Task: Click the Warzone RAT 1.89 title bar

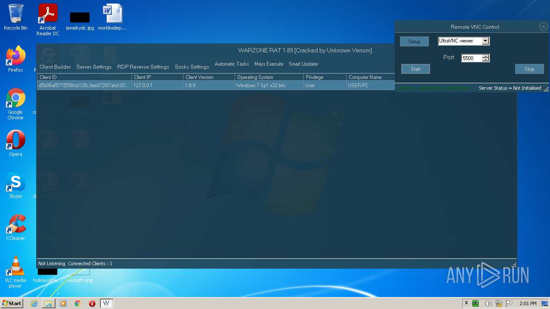Action: 305,50
